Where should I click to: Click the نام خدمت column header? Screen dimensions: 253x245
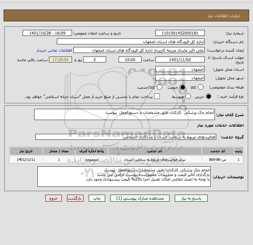coord(155,151)
